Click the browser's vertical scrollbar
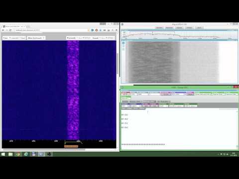Screen dimensions: 239x179 coord(118,64)
